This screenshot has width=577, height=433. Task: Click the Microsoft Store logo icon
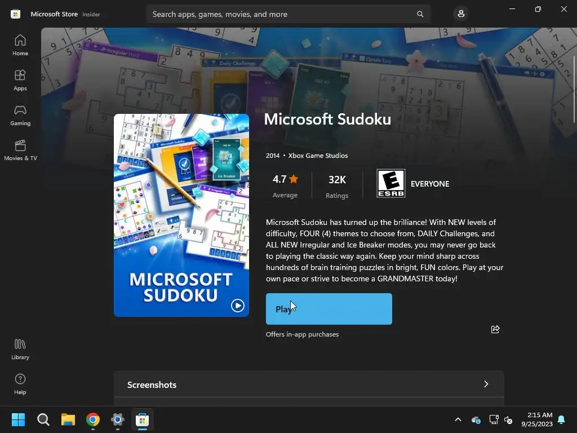click(15, 14)
